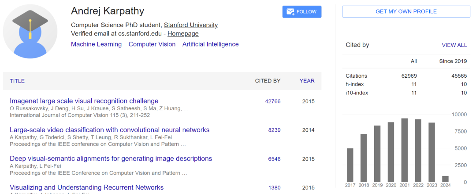Select the Computer Vision interest tag

click(x=152, y=44)
